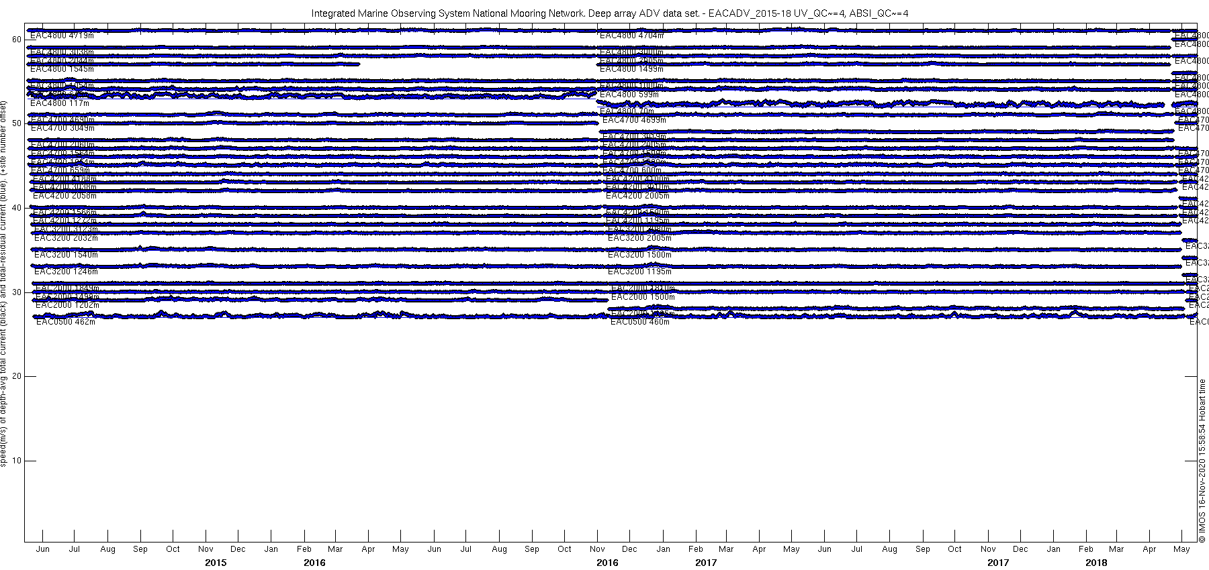Click the y-axis tick label 20
The width and height of the screenshot is (1209, 570).
(17, 376)
